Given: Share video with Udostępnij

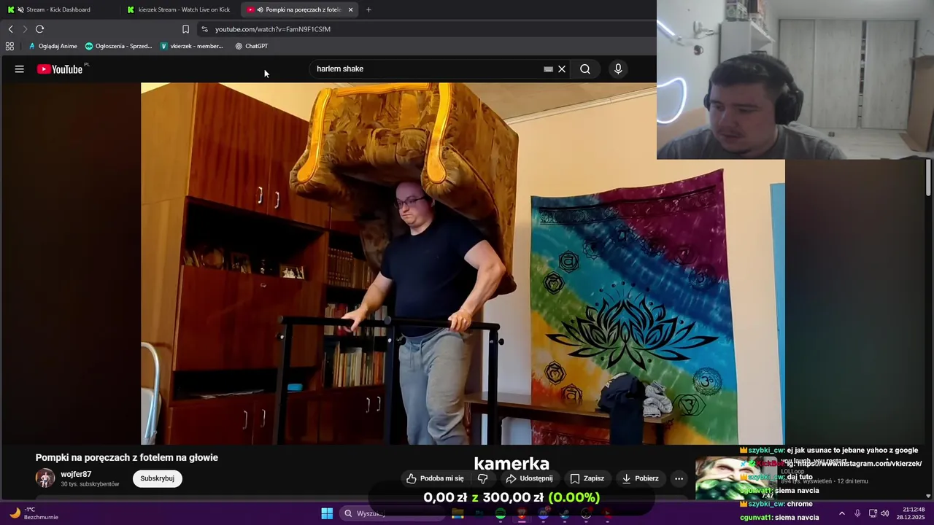Looking at the screenshot, I should pos(530,478).
